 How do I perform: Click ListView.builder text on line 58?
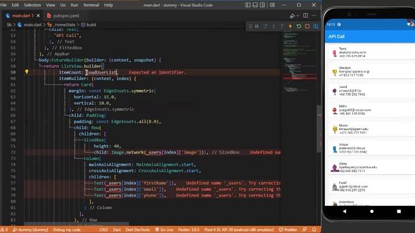pyautogui.click(x=82, y=66)
